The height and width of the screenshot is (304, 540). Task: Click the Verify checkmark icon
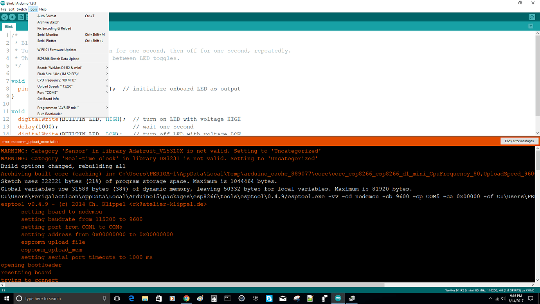[x=4, y=17]
